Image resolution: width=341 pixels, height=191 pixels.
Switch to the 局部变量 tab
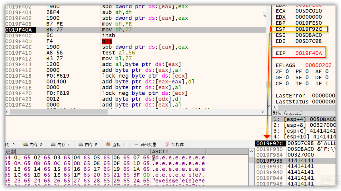(145, 145)
